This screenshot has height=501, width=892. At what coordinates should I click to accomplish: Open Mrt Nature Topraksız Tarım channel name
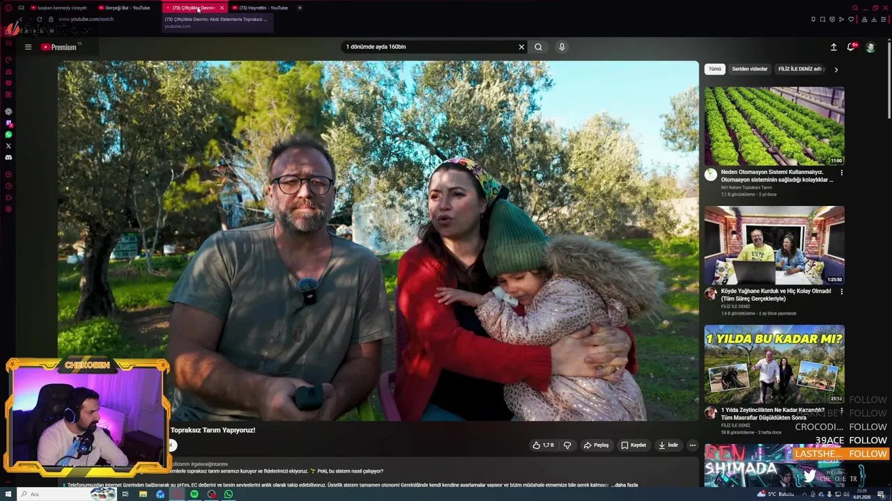coord(746,187)
